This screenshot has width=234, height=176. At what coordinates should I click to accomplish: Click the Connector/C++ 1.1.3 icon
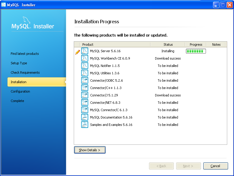(85, 88)
